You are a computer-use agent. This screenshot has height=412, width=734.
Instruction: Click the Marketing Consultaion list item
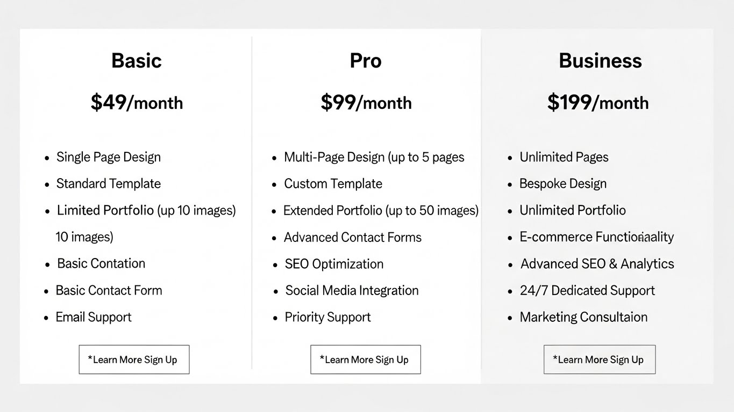[583, 317]
